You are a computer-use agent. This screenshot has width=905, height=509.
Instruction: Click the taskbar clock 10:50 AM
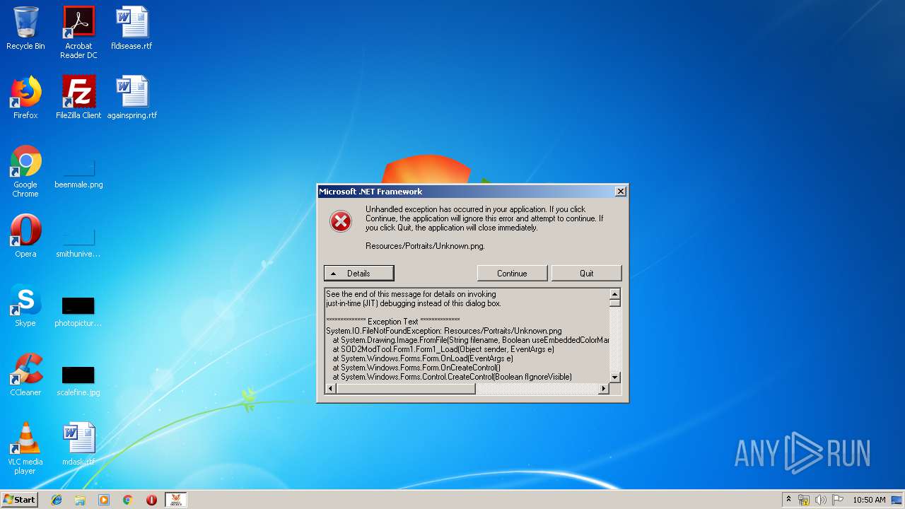click(x=869, y=500)
